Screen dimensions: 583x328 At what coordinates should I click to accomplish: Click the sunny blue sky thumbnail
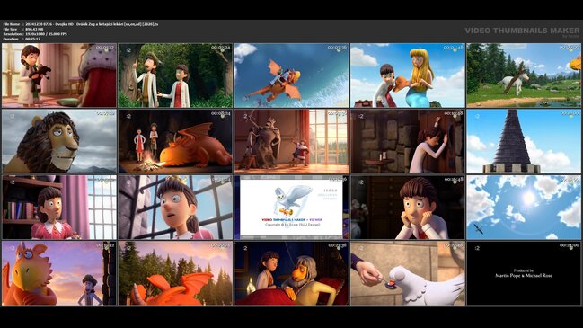[x=524, y=208]
